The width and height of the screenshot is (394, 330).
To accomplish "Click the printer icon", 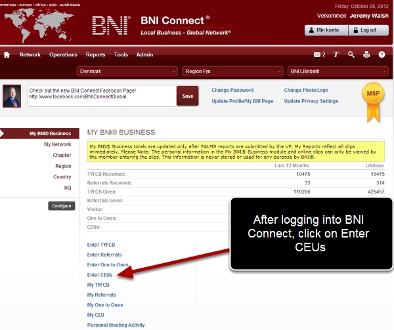I will point(366,55).
